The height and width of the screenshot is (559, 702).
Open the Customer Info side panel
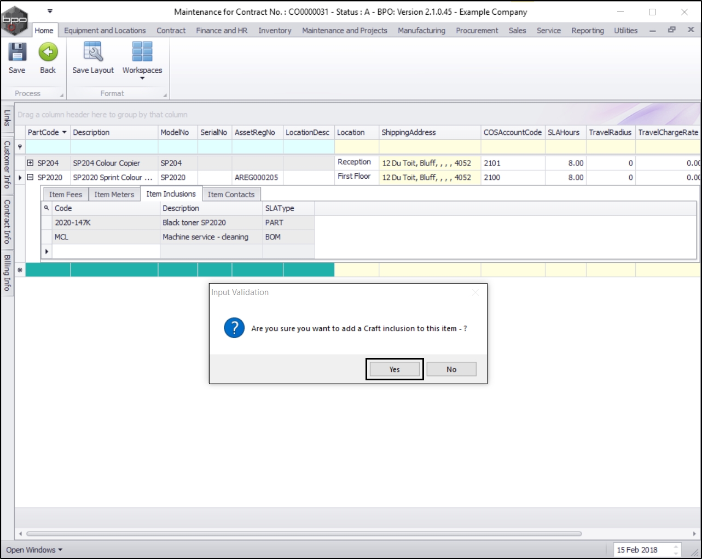pos(7,164)
